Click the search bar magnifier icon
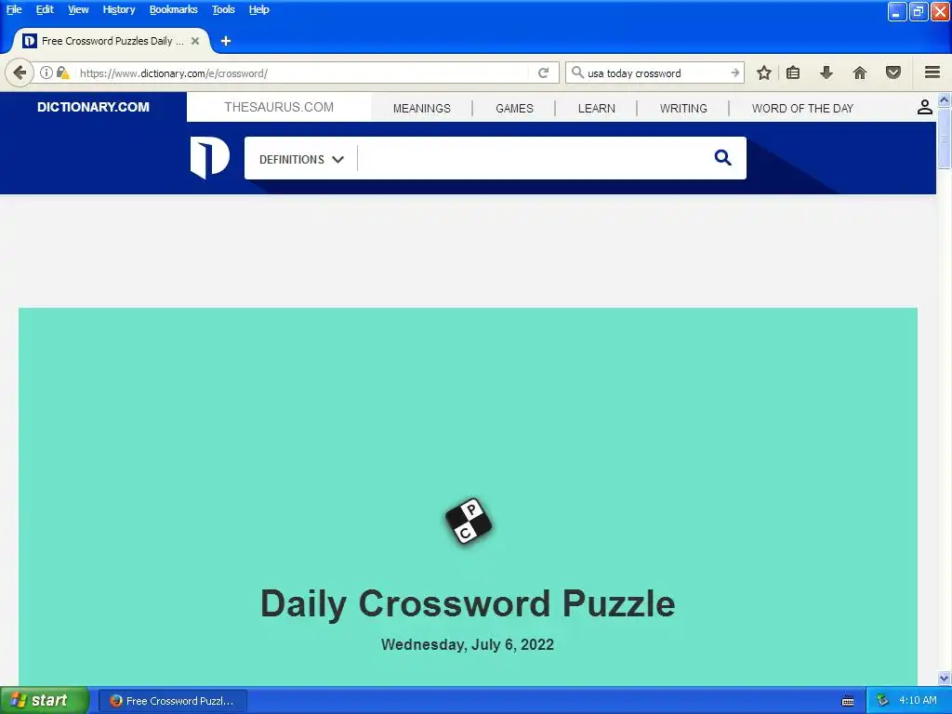 (x=577, y=73)
